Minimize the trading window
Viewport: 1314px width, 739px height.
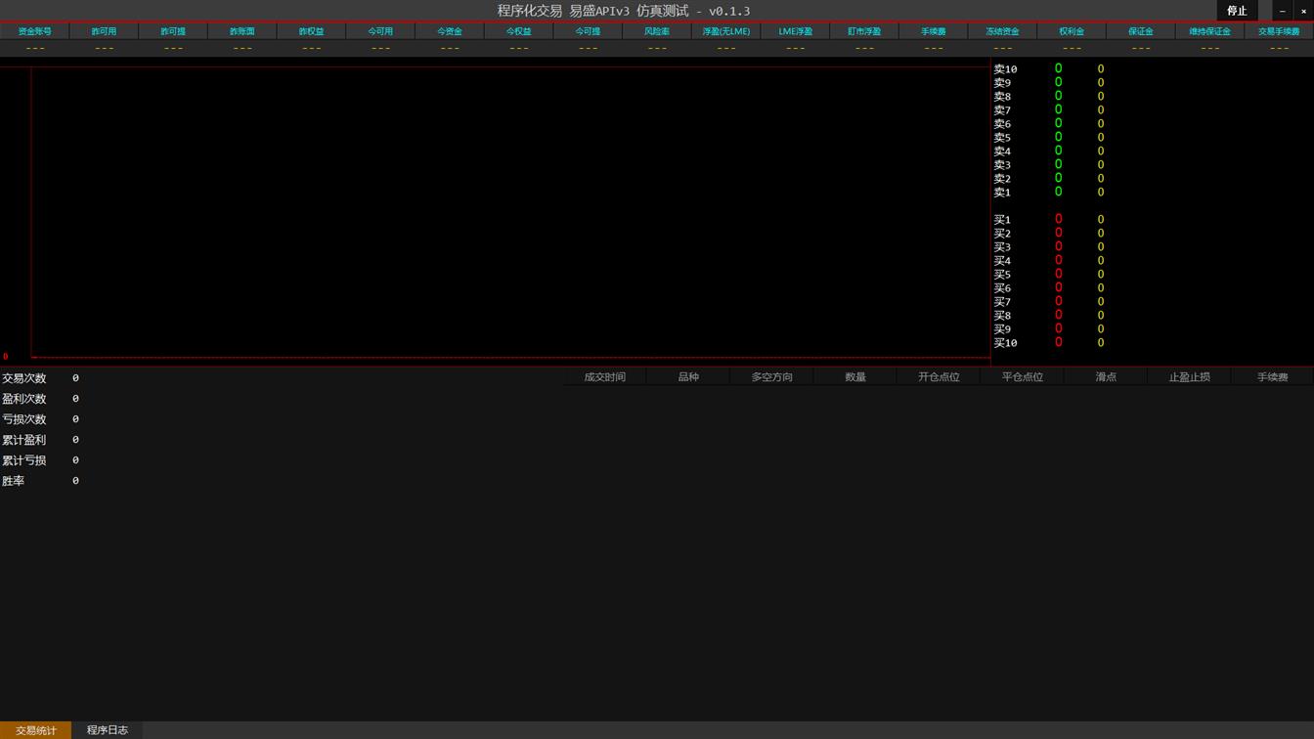(x=1282, y=11)
